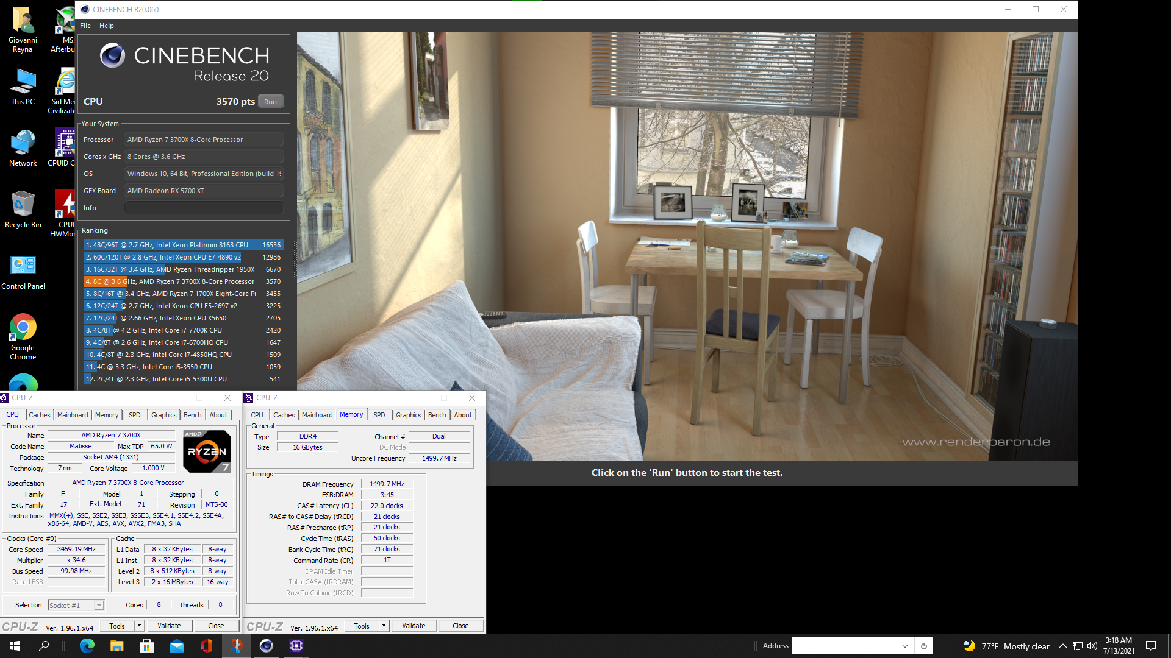Open taskbar search magnifier
The width and height of the screenshot is (1171, 658).
(x=44, y=646)
